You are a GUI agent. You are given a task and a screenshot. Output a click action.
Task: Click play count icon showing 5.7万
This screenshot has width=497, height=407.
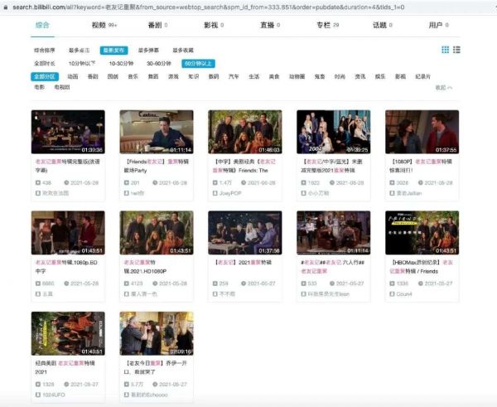124,385
